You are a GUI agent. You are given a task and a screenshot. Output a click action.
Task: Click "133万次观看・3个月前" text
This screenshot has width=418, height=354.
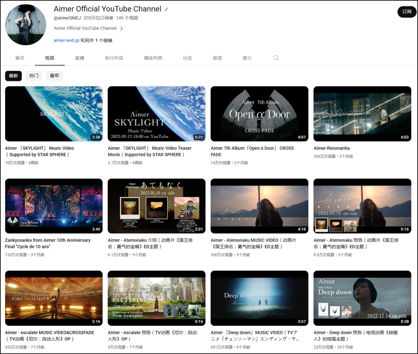point(25,255)
